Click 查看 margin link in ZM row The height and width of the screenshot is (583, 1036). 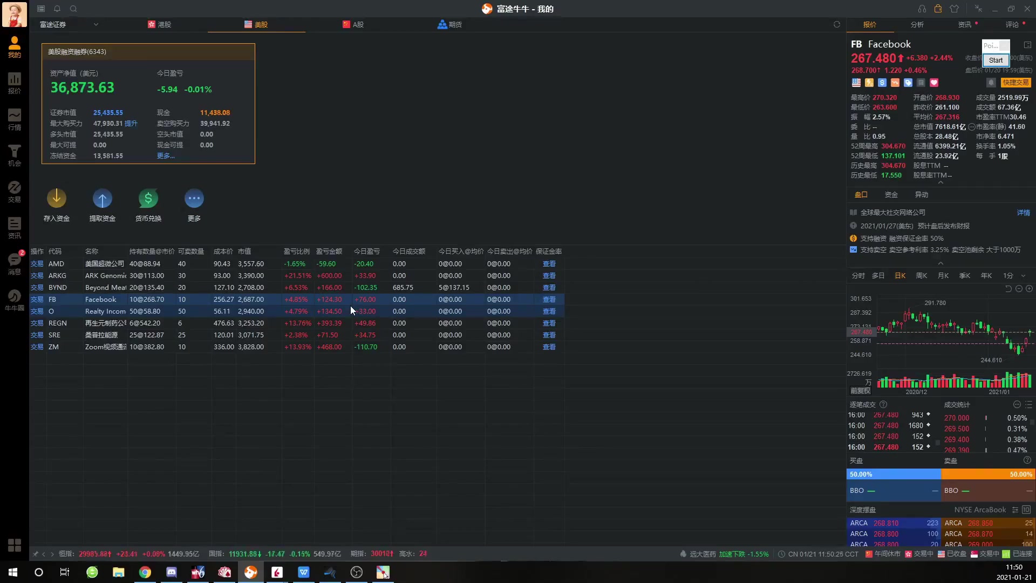[x=549, y=347]
